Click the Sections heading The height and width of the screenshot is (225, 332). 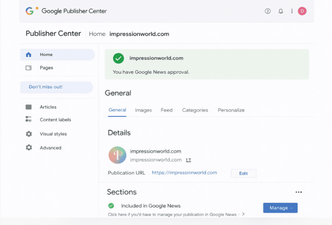coord(122,192)
